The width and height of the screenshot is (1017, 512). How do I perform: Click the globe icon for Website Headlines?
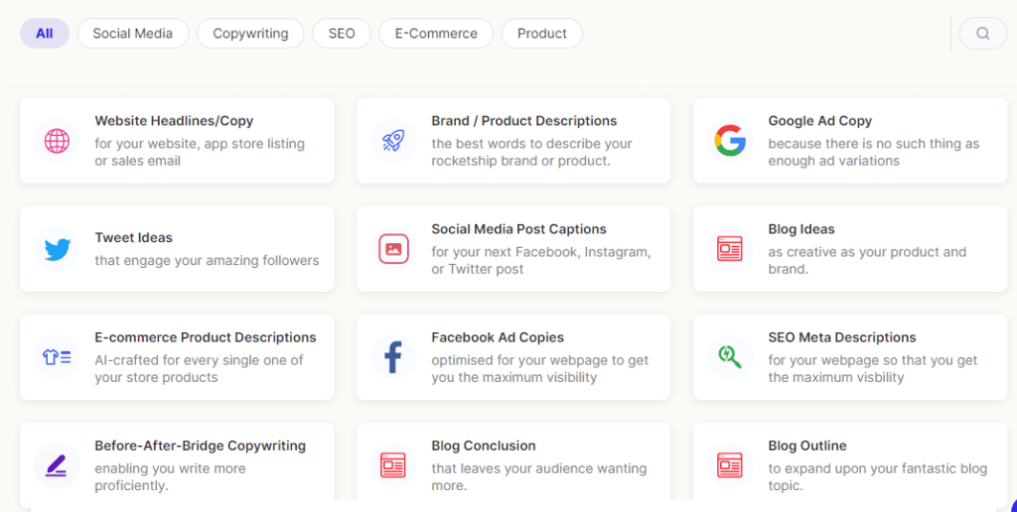coord(57,141)
